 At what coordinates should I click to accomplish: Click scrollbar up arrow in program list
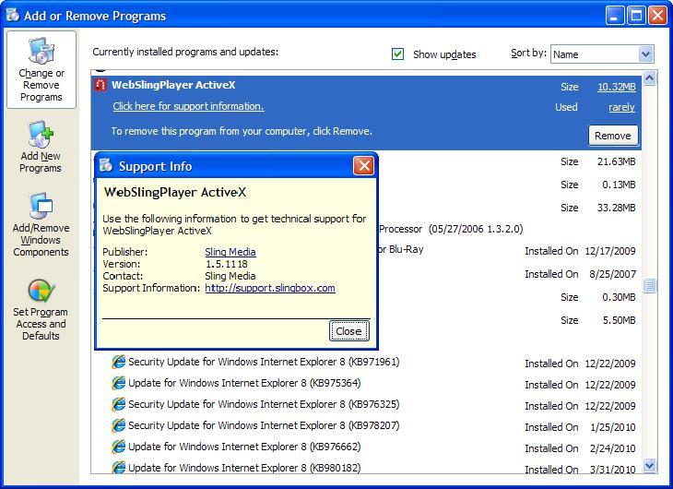[x=649, y=78]
